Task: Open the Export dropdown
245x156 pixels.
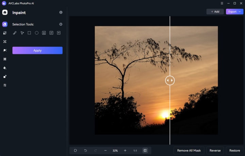Action: [x=234, y=12]
